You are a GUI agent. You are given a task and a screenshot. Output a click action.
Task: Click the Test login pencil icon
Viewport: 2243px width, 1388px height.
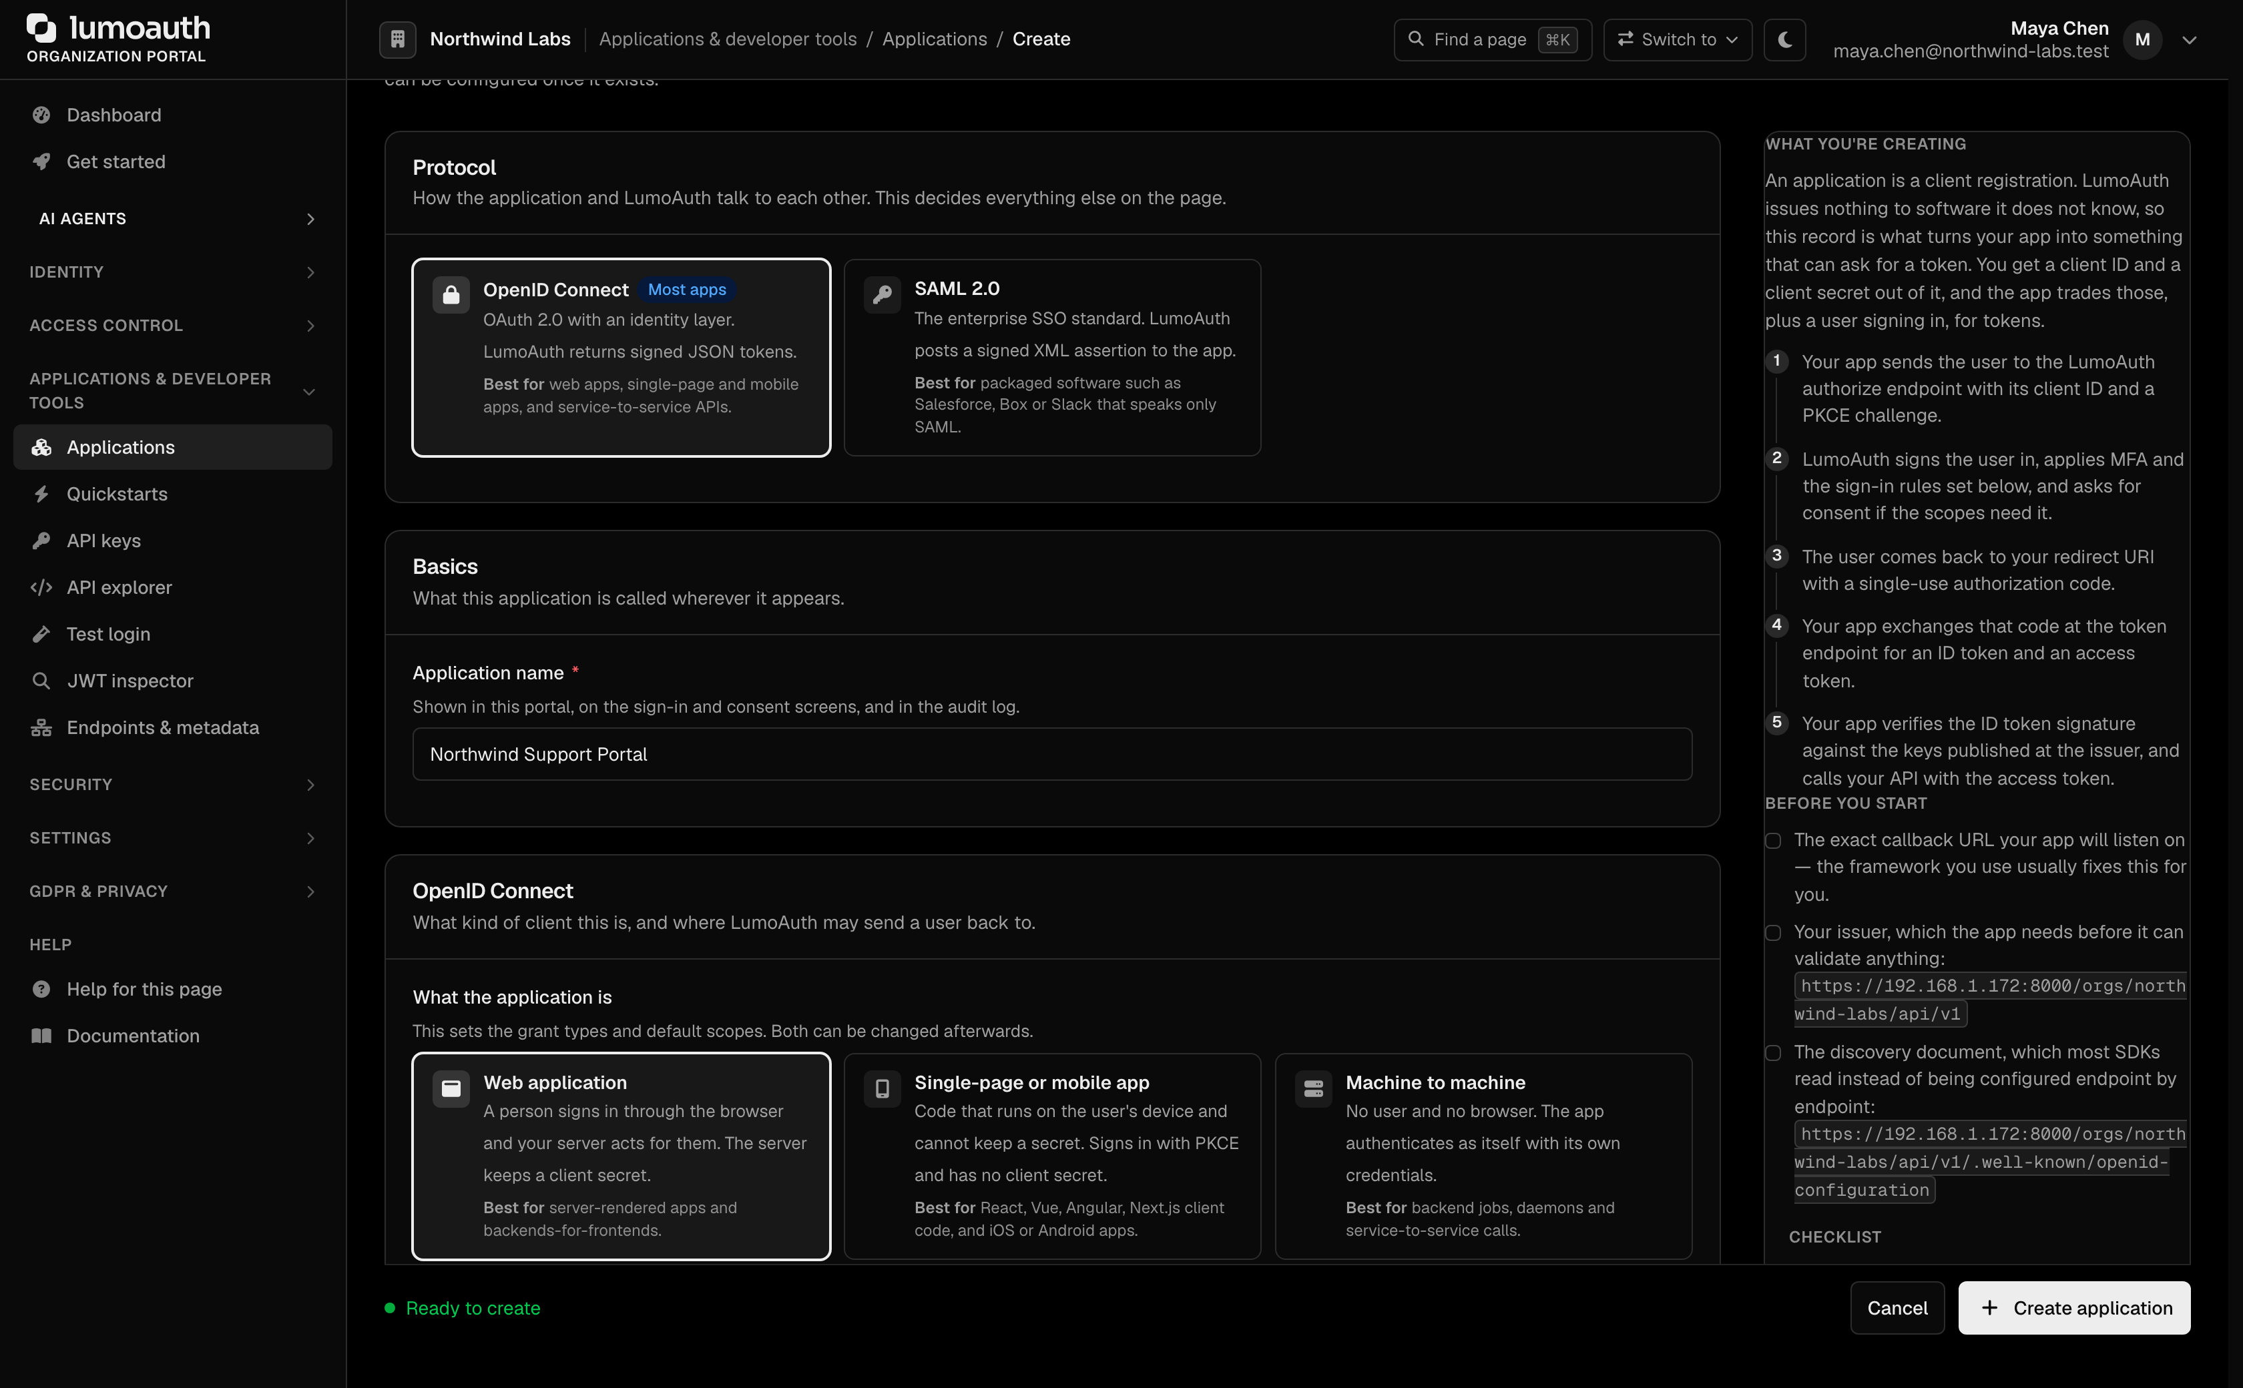pyautogui.click(x=41, y=635)
